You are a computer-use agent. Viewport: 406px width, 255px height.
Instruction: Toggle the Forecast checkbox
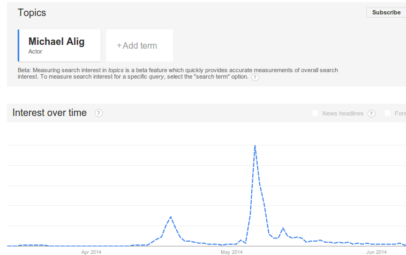pyautogui.click(x=387, y=113)
